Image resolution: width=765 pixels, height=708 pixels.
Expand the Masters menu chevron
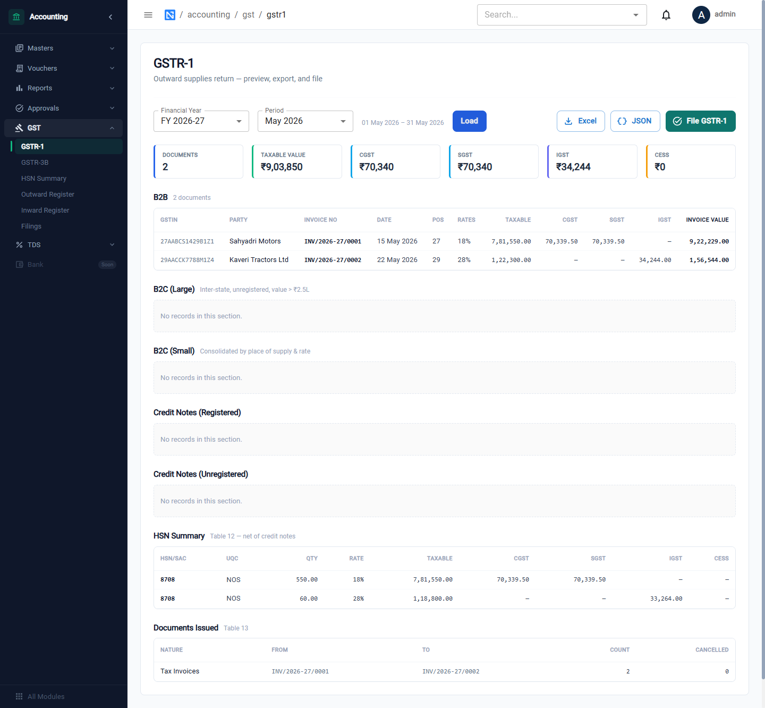[112, 48]
